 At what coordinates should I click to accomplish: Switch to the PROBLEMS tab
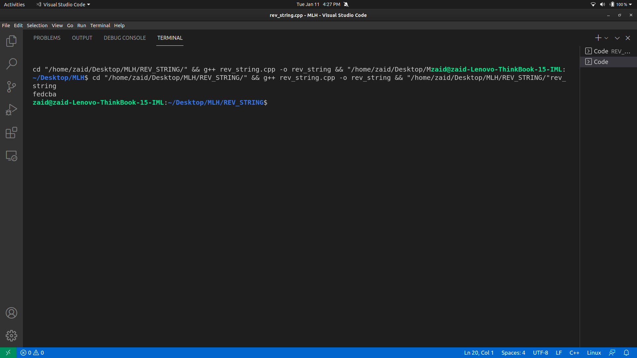[x=47, y=38]
